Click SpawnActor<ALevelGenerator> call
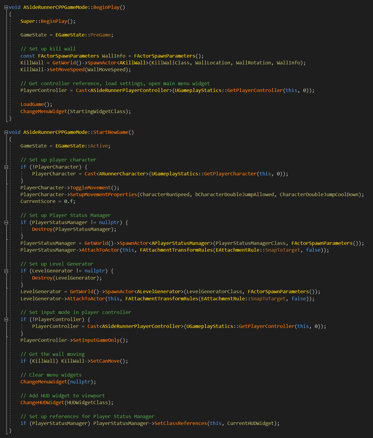The width and height of the screenshot is (373, 438). (144, 292)
